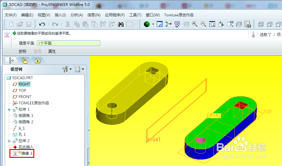
Task: Open the 应用程序(P) menu
Action: tap(115, 15)
